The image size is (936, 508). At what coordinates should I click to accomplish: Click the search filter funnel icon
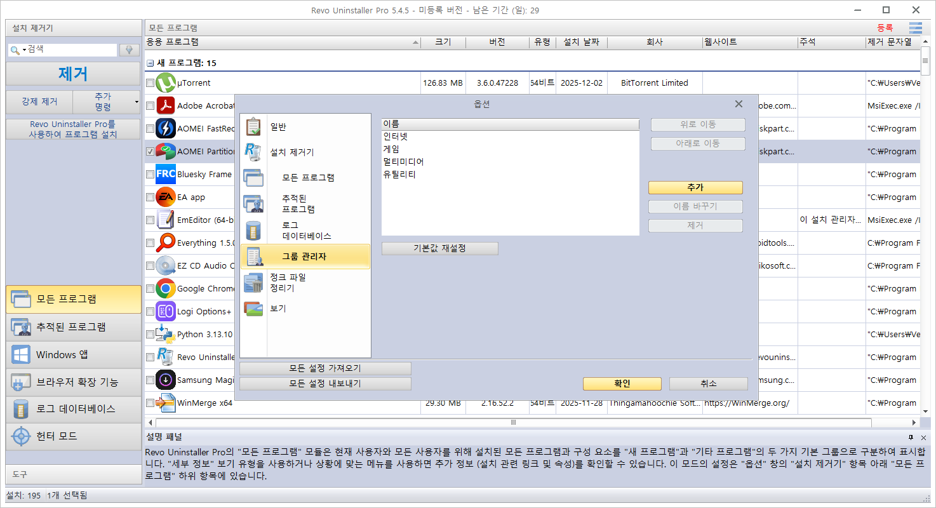click(x=130, y=50)
